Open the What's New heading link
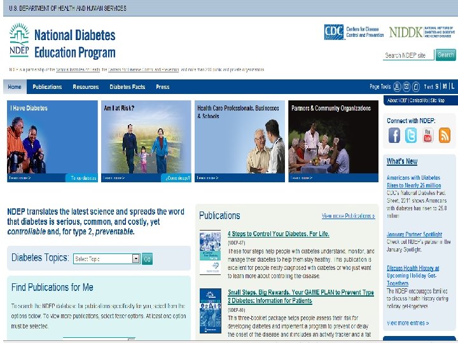 tap(402, 161)
